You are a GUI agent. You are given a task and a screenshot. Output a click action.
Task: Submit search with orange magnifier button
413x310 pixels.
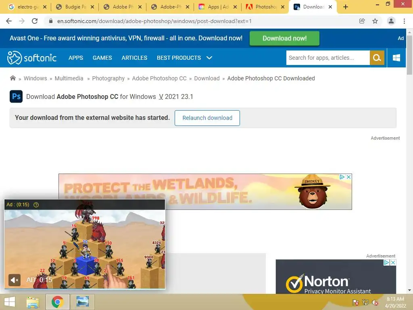(x=377, y=58)
